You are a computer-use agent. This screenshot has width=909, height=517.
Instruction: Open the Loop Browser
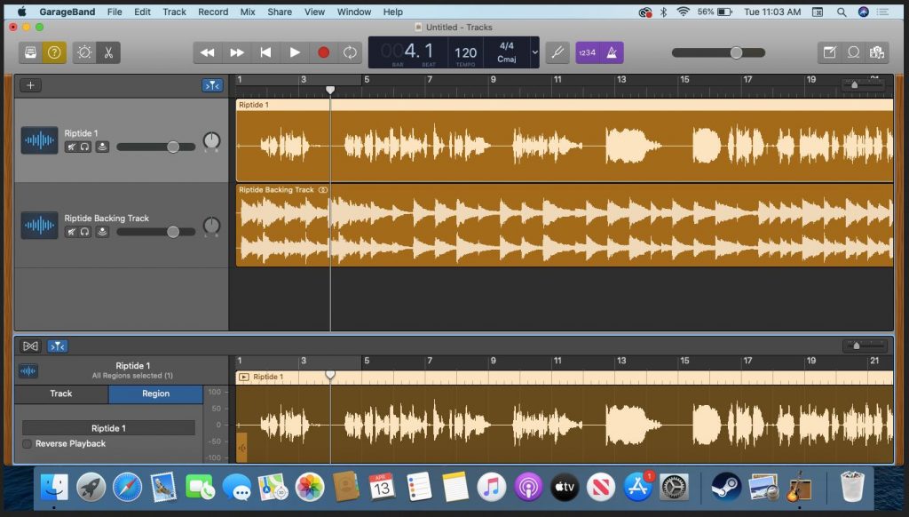coord(853,52)
